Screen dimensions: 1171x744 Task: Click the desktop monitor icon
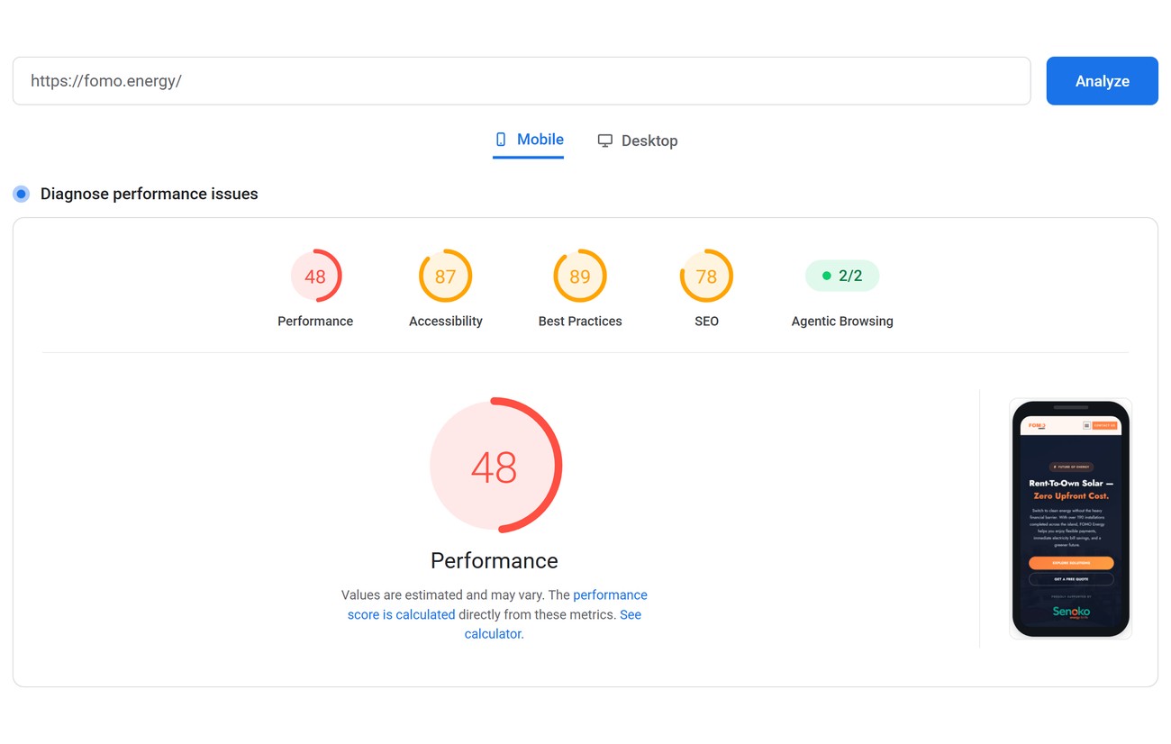(x=605, y=141)
